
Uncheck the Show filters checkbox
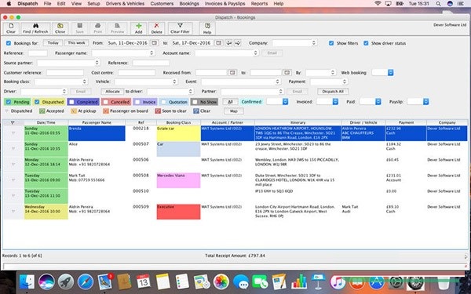pos(331,43)
